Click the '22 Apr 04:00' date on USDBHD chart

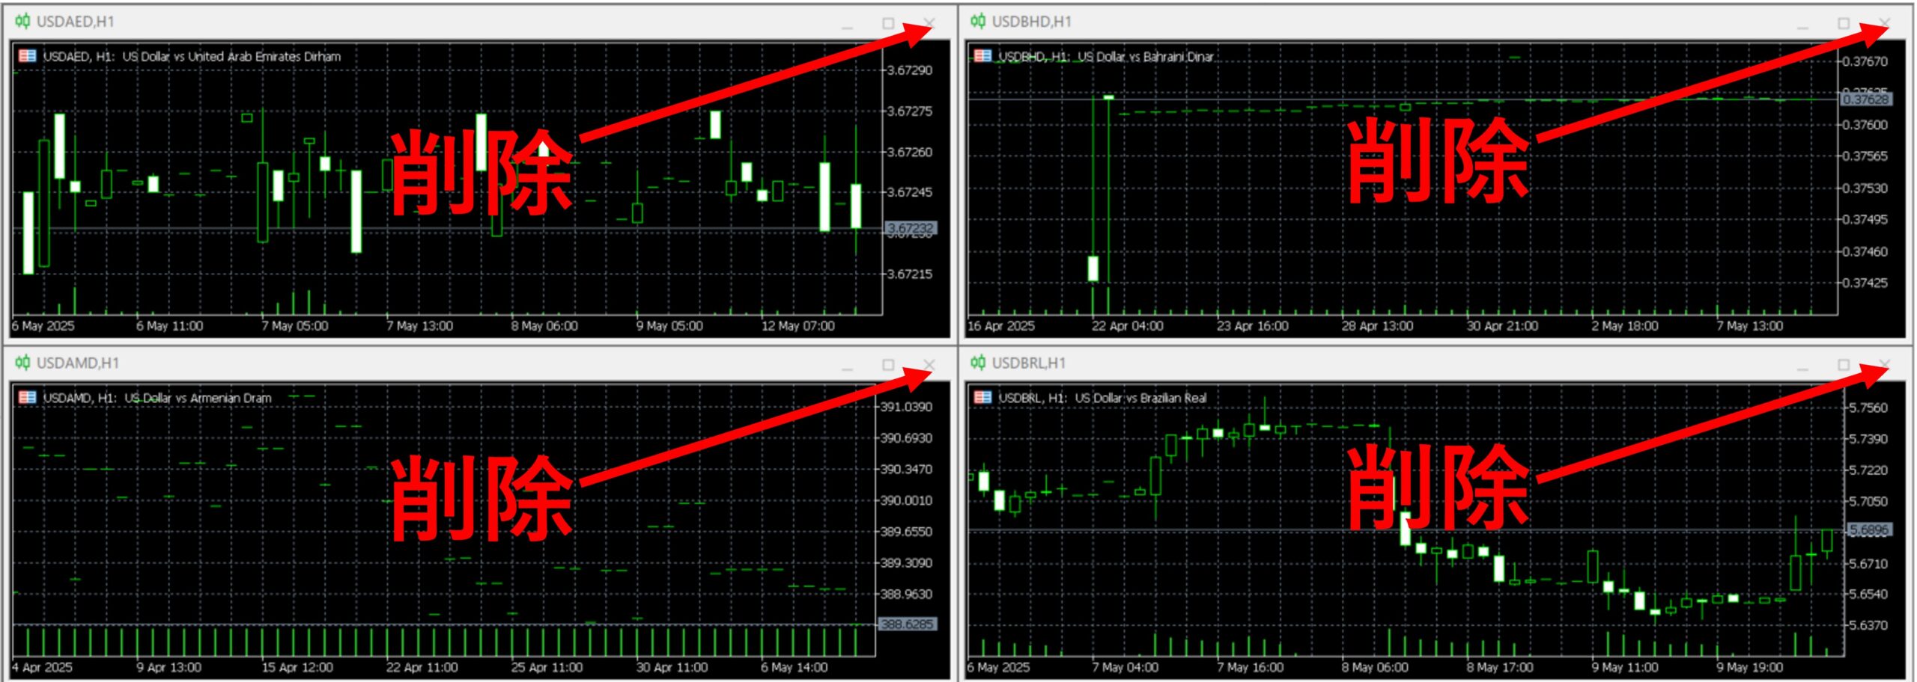(x=1127, y=326)
